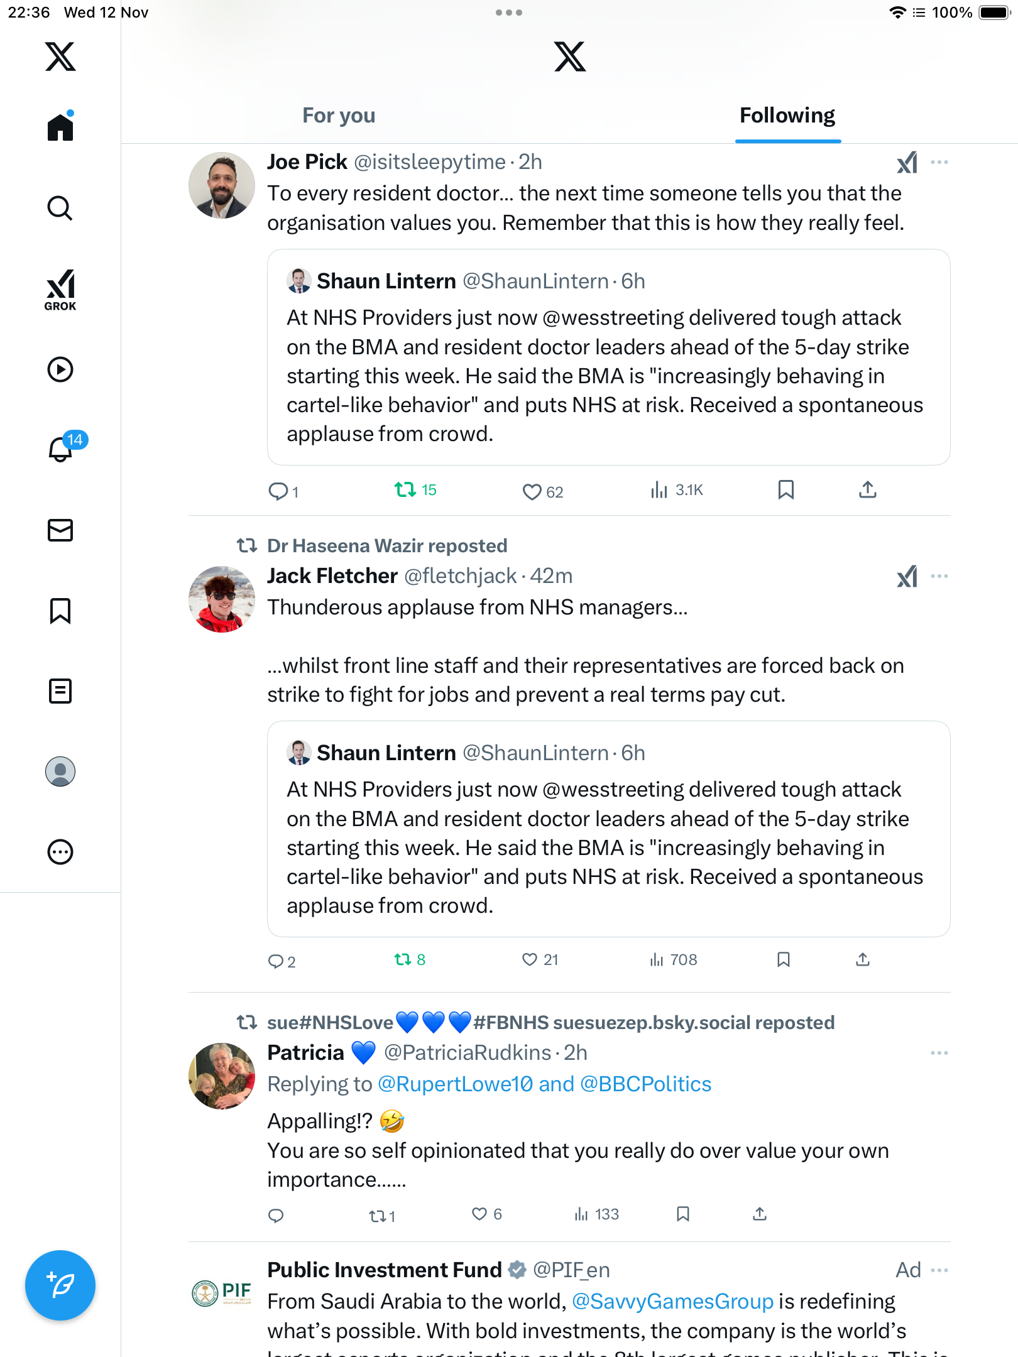1018x1357 pixels.
Task: Switch to the For you tab
Action: [x=339, y=116]
